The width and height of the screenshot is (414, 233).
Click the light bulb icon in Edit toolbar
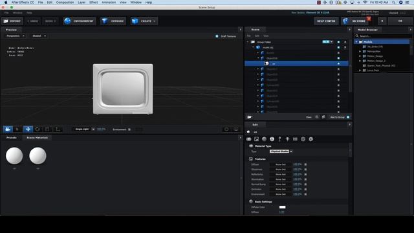click(x=287, y=139)
